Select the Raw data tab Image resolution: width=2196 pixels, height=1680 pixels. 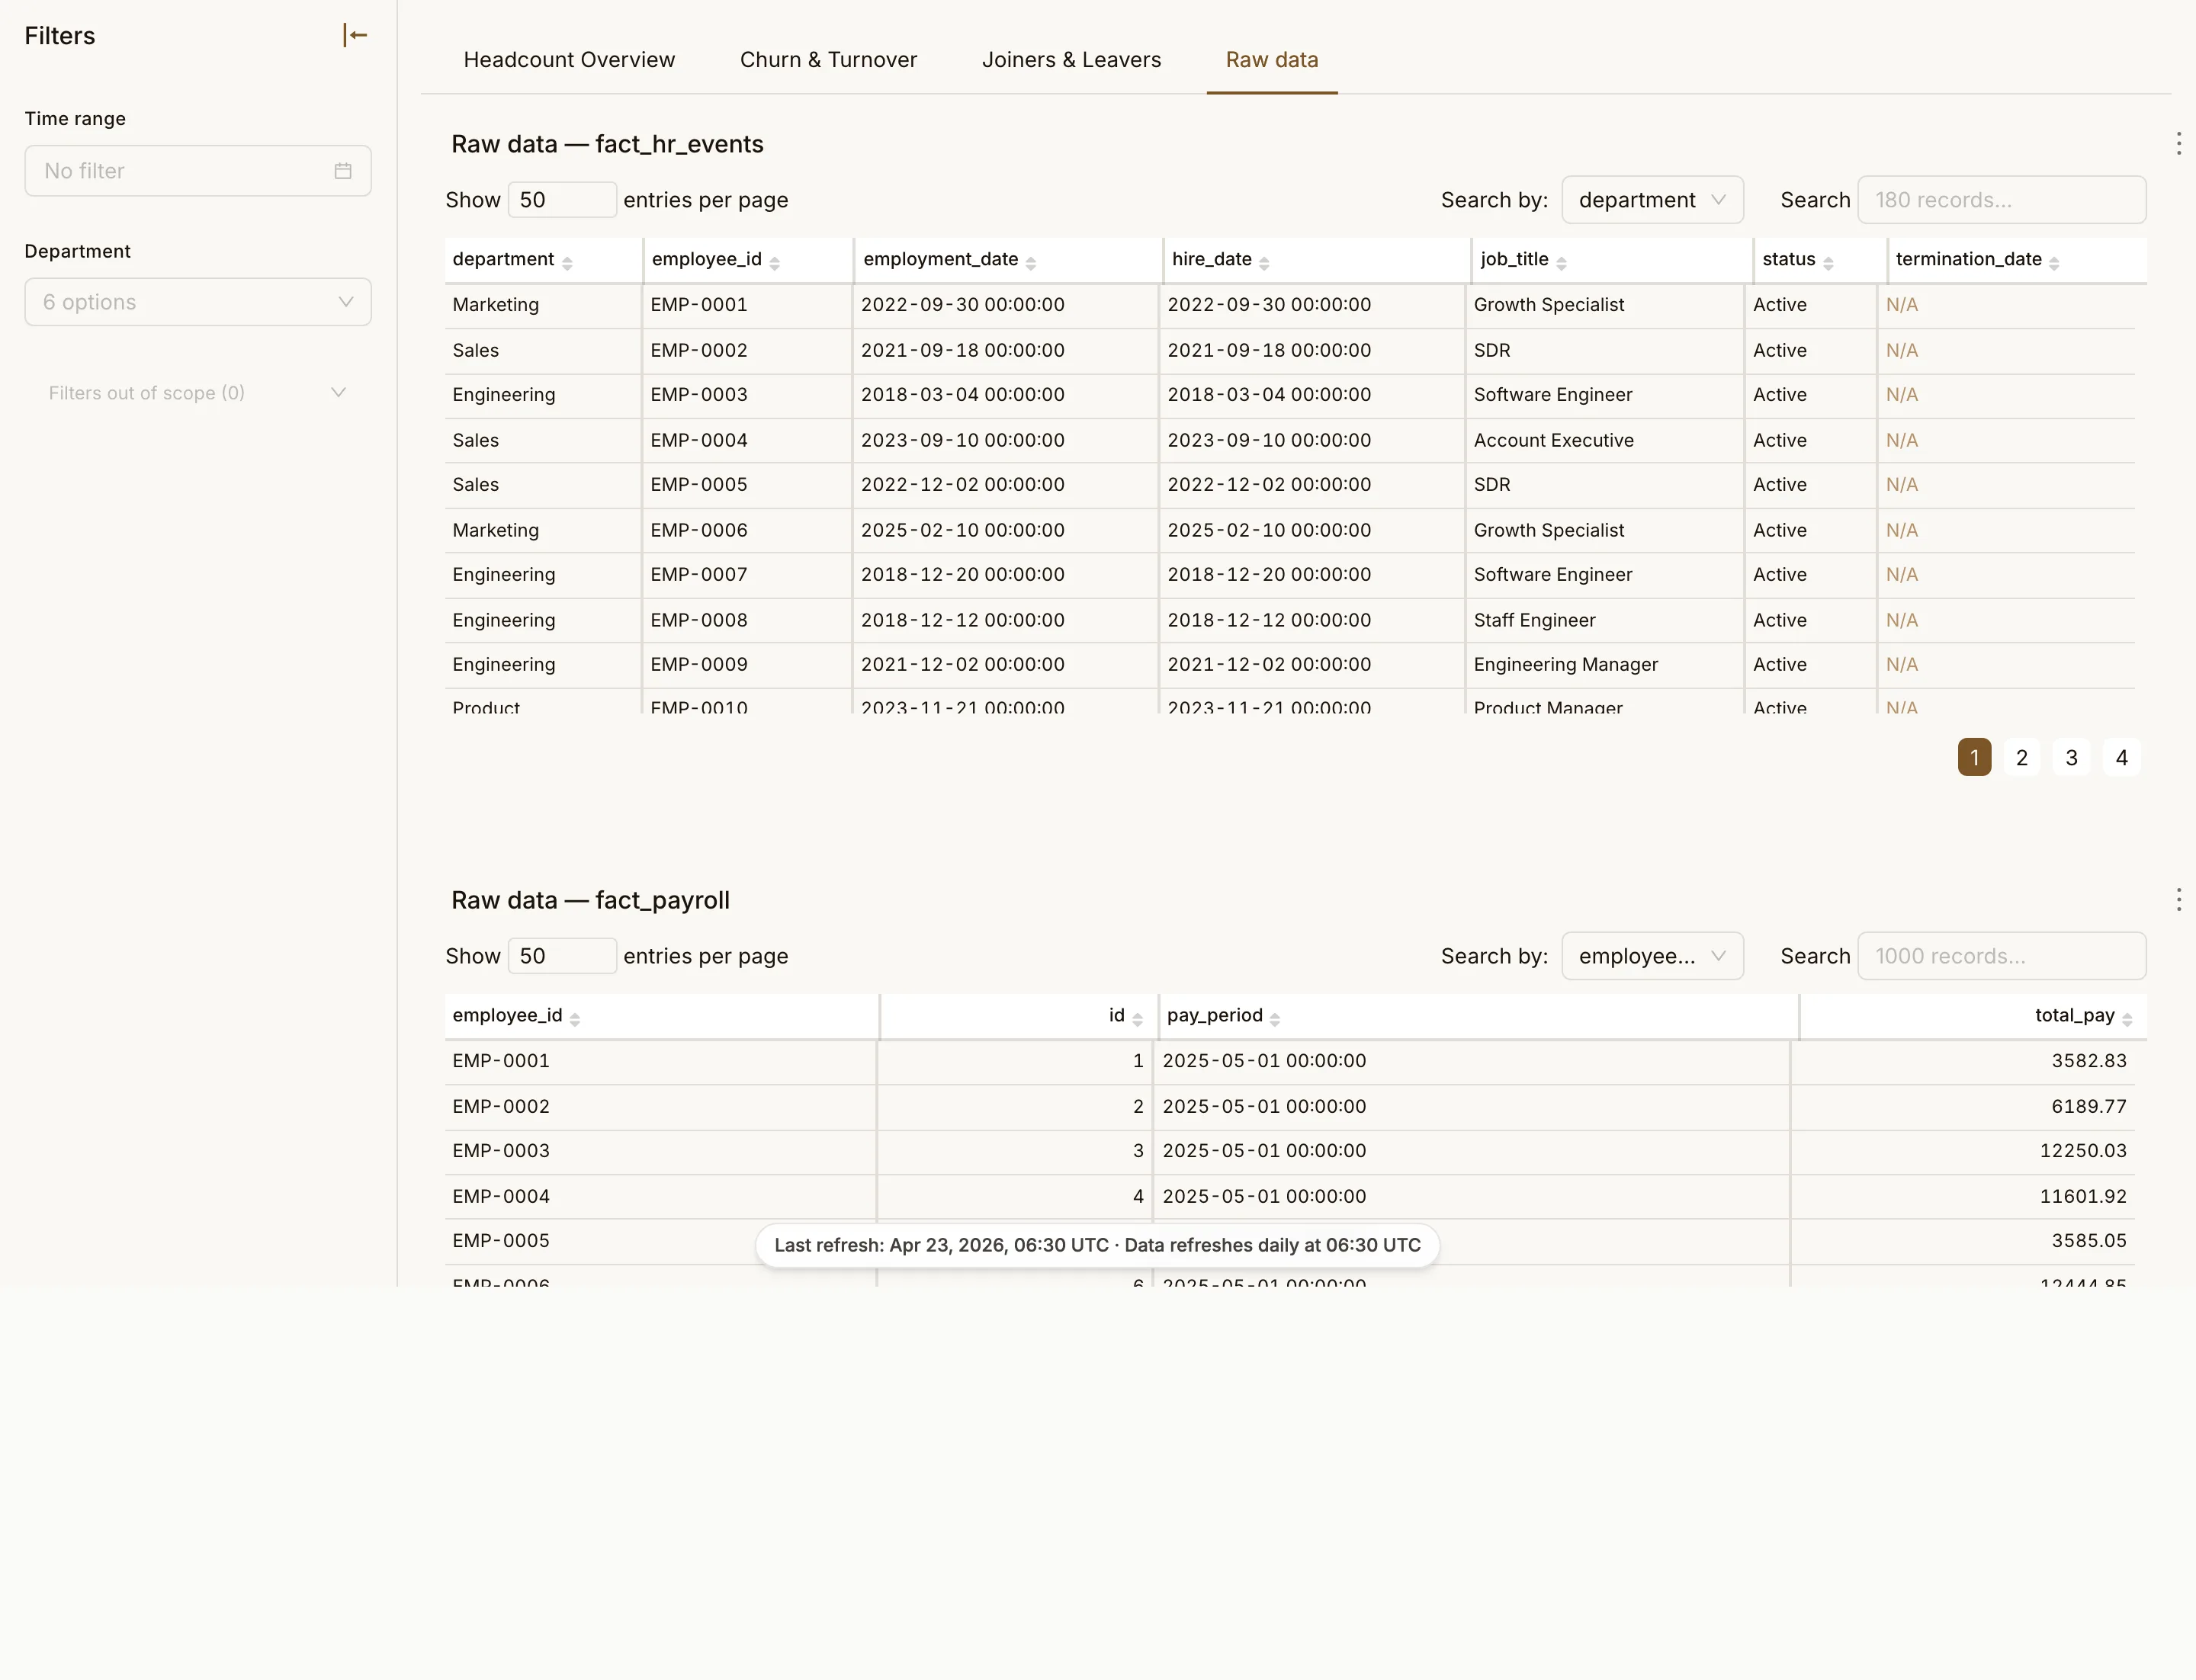click(x=1272, y=60)
